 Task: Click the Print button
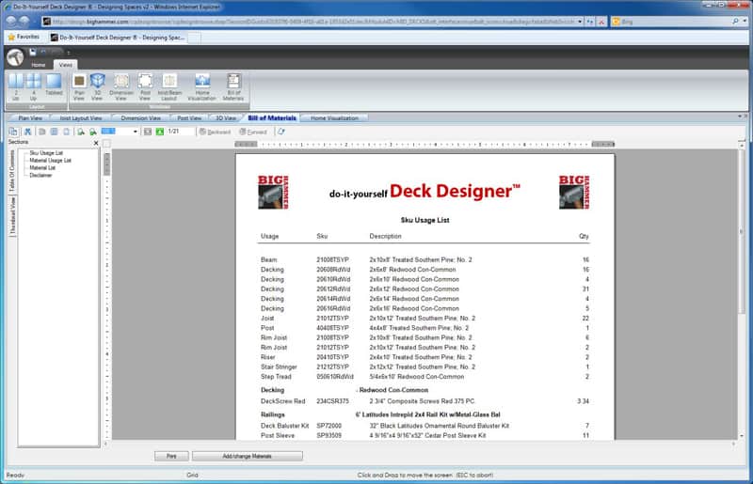171,456
